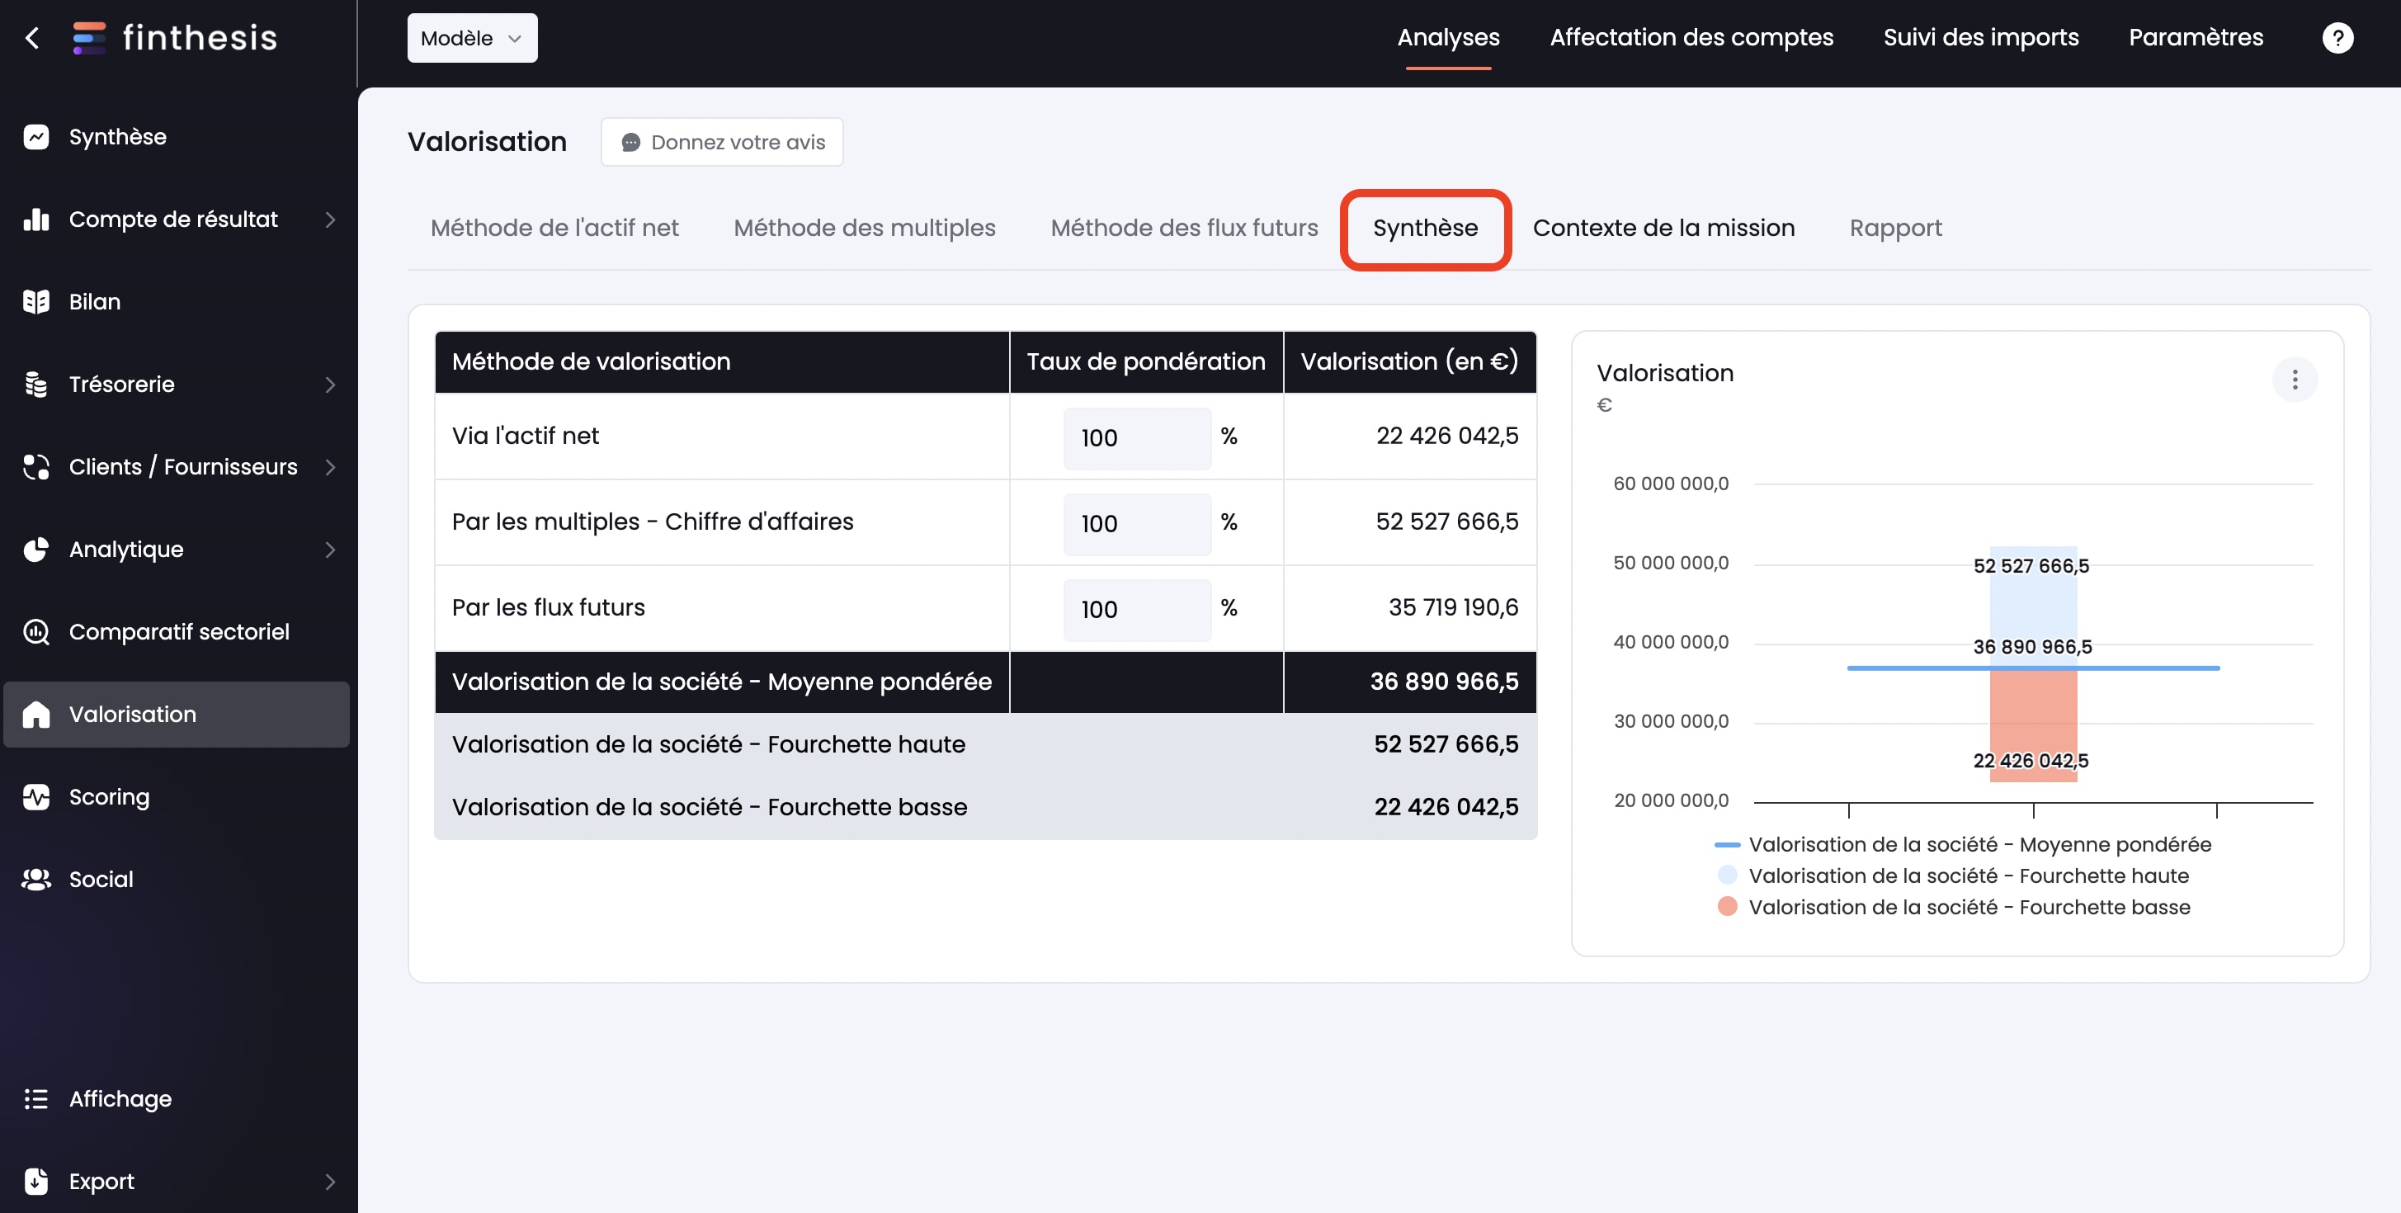Open Affectation des comptes tab

pos(1691,38)
